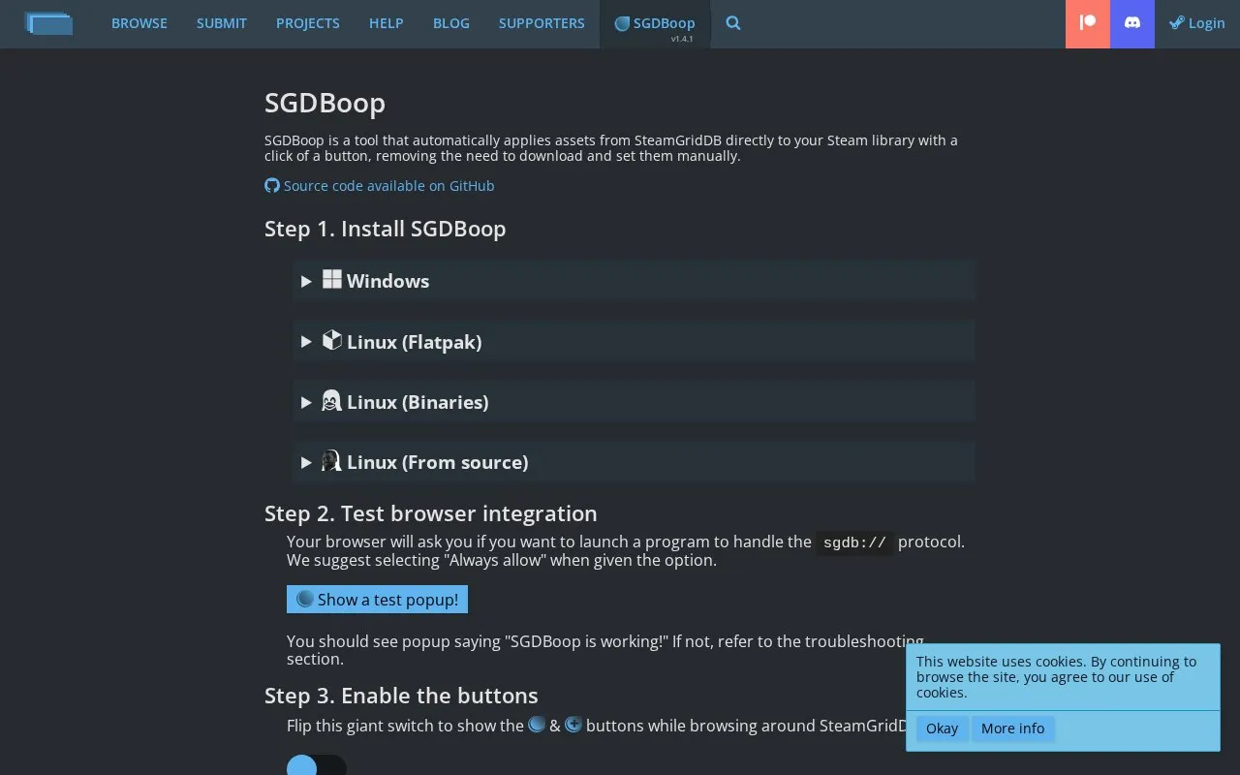The image size is (1240, 775).
Task: Expand the Linux (From source) section
Action: click(634, 462)
